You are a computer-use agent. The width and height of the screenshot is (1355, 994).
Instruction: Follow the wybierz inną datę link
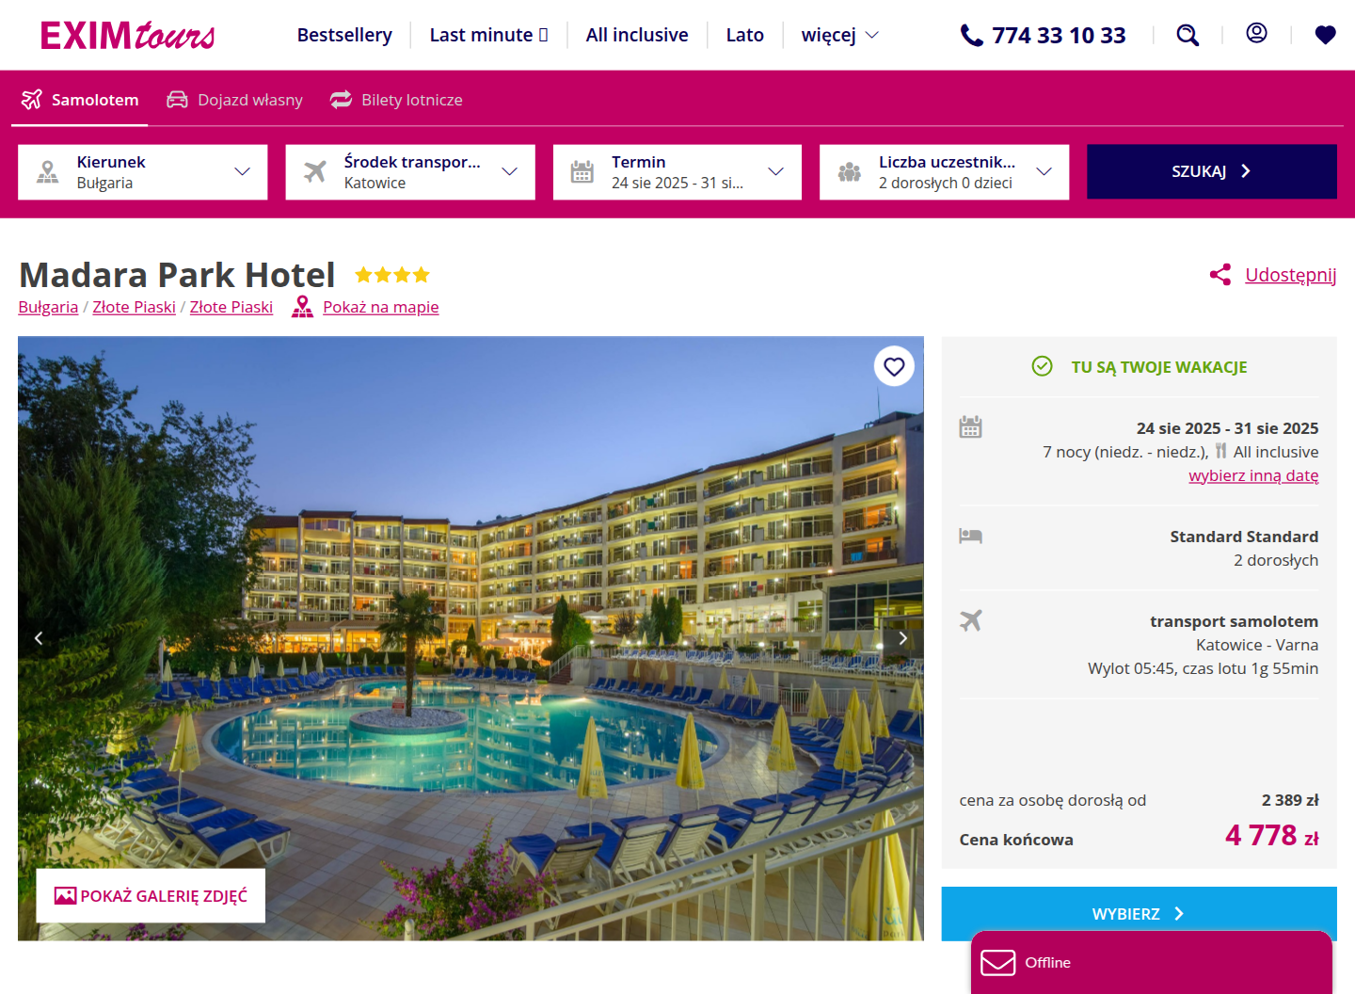click(x=1253, y=475)
